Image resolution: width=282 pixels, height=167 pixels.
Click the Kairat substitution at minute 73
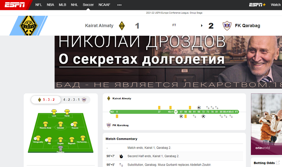coord(208,108)
